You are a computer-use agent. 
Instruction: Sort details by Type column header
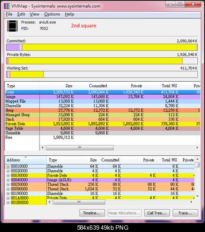pyautogui.click(x=64, y=160)
